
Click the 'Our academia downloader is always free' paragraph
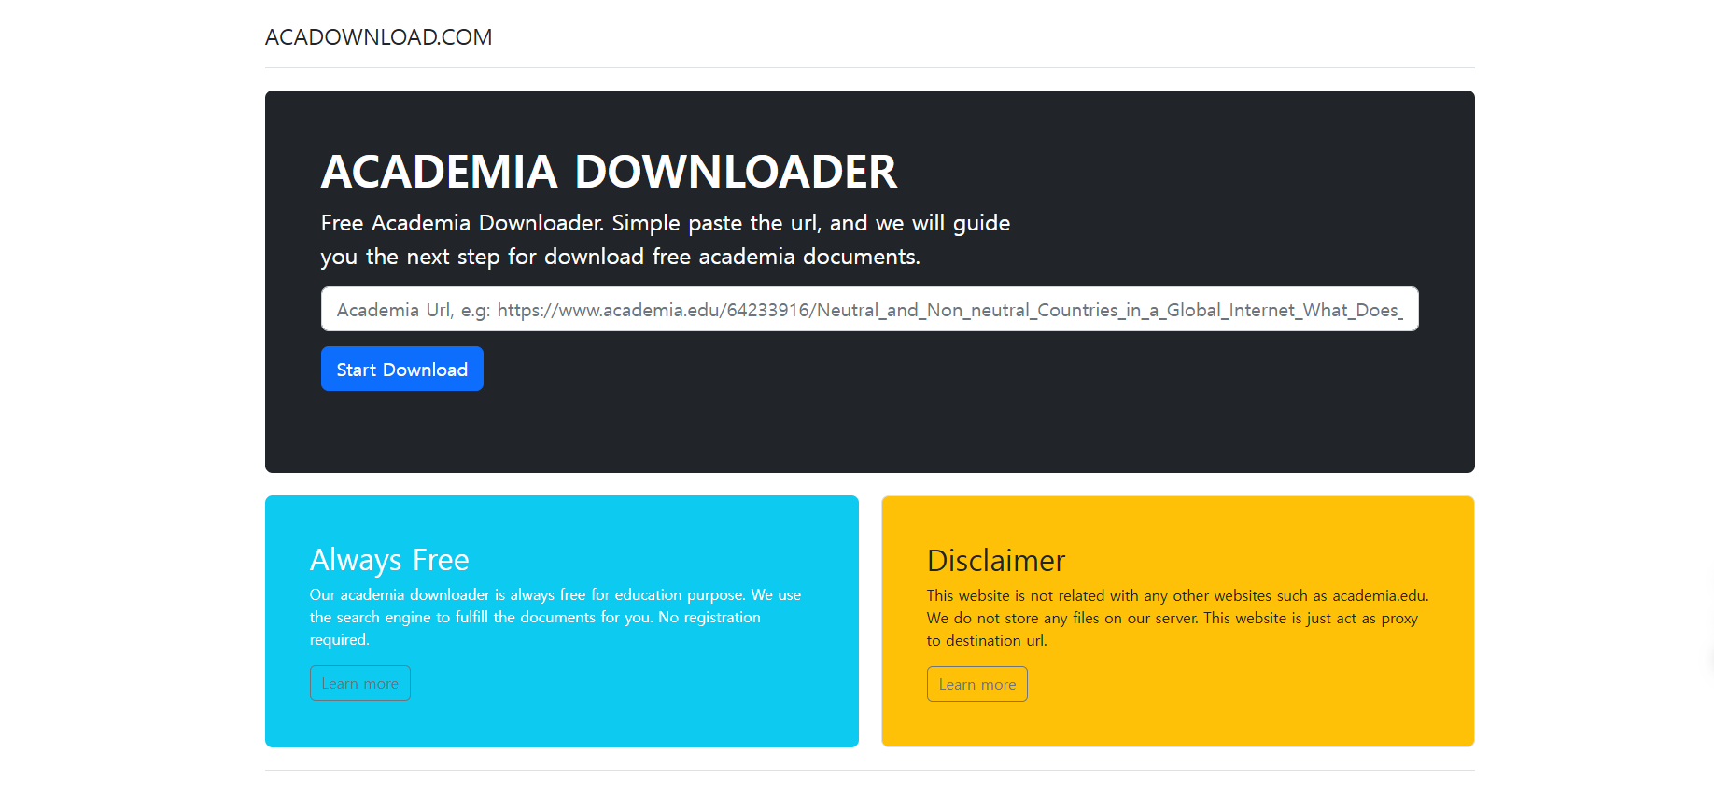[555, 617]
